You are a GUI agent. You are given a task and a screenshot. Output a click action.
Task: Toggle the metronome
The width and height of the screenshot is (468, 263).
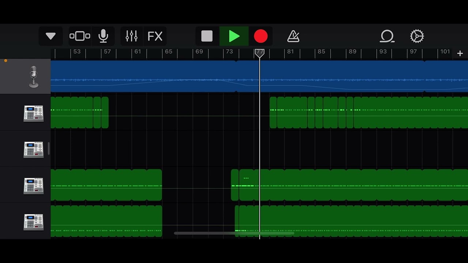tap(293, 36)
